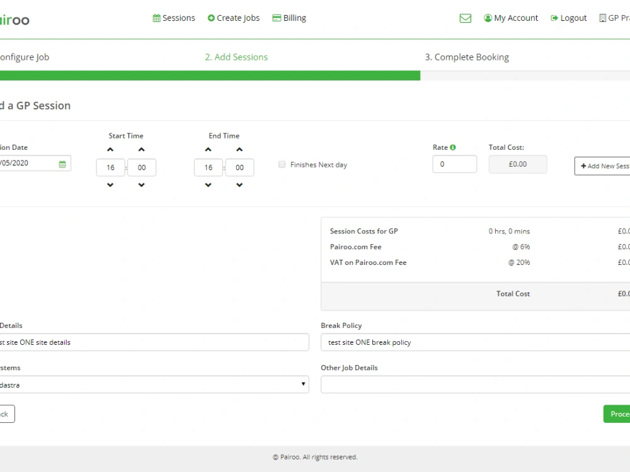630x472 pixels.
Task: Click the VAT on Pairoo.com Fee label
Action: click(x=368, y=262)
